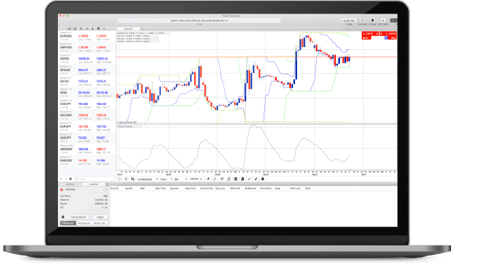Select the XAUUSD row in the watchlist
This screenshot has height=268, width=494.
coord(87,115)
